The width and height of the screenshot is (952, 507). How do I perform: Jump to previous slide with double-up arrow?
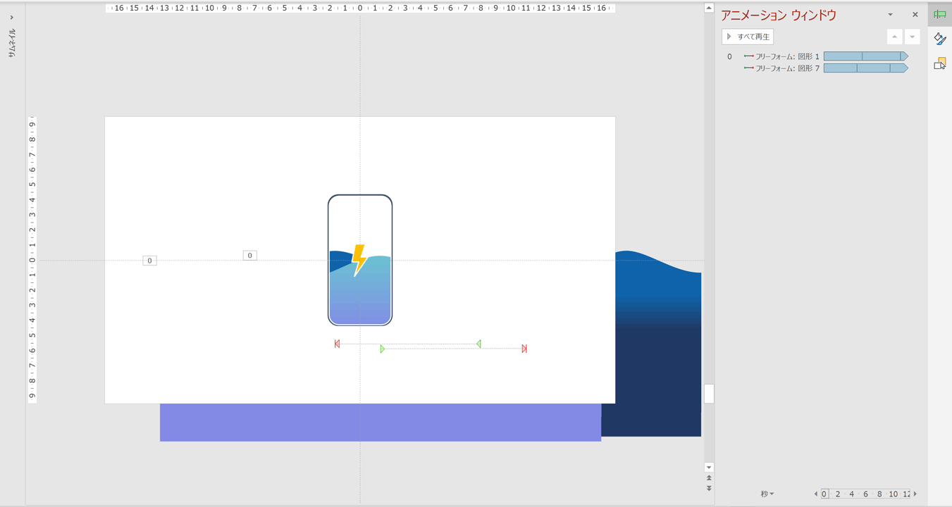[x=709, y=478]
